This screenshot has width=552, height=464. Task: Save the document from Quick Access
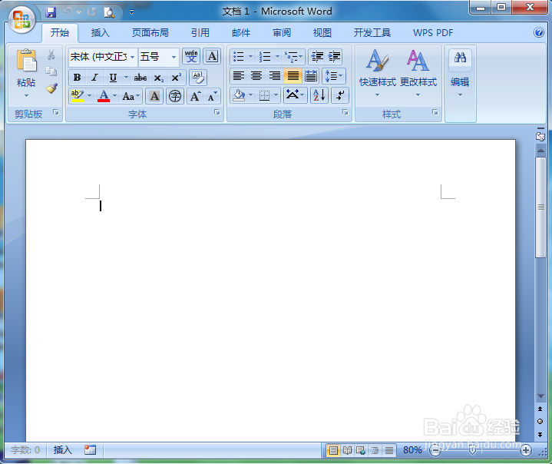tap(51, 12)
